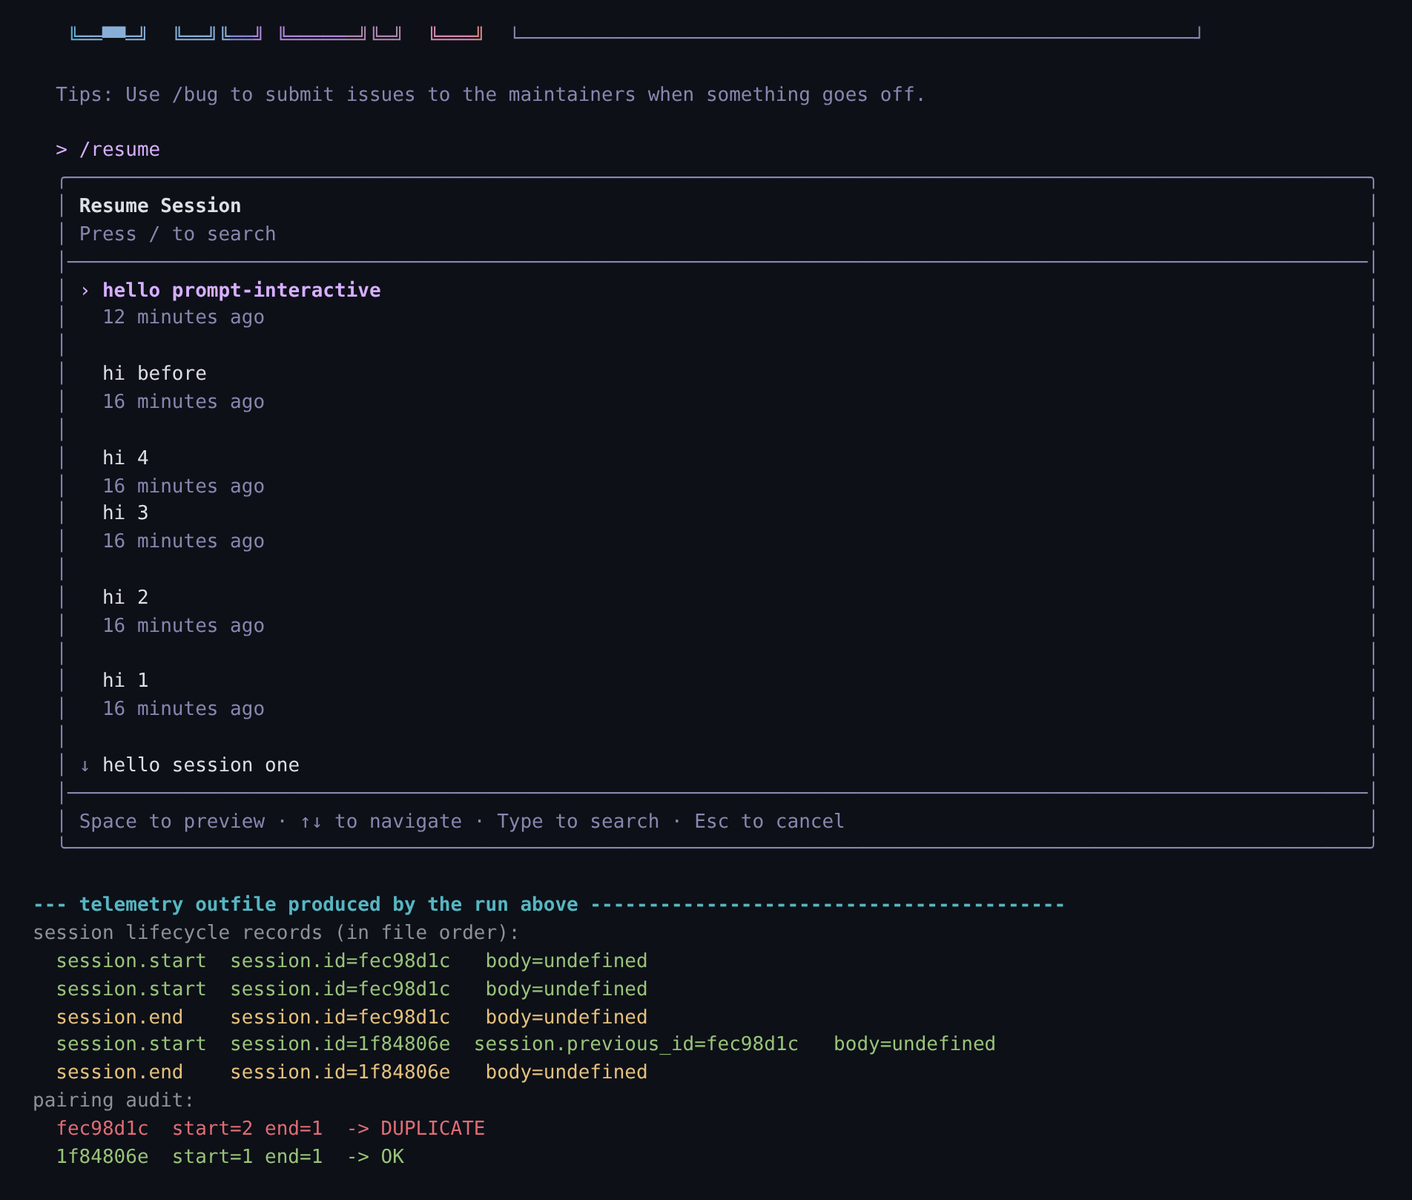
Task: Resume the hi 1 session
Action: (x=125, y=680)
